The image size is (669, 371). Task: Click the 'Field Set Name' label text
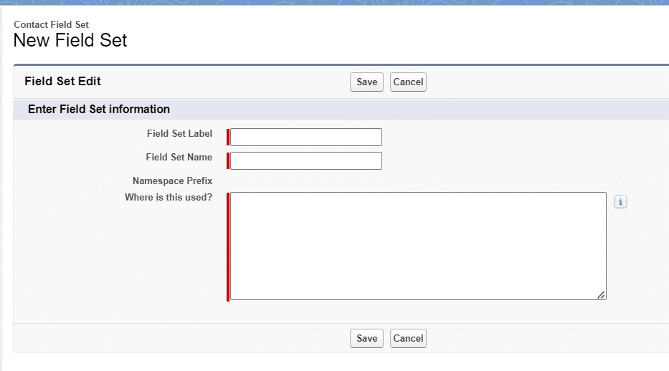point(179,158)
